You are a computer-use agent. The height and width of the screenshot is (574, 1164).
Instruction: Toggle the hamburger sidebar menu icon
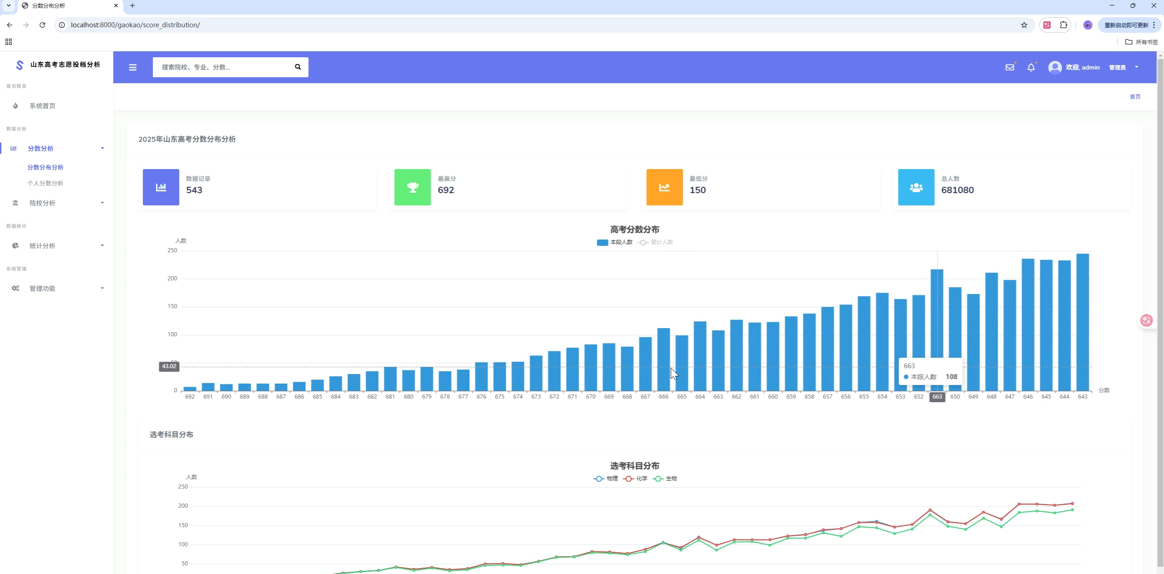click(133, 67)
